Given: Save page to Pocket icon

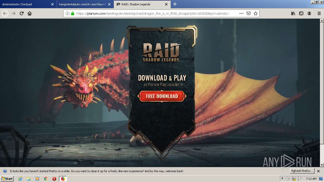Looking at the screenshot, I should coord(249,13).
